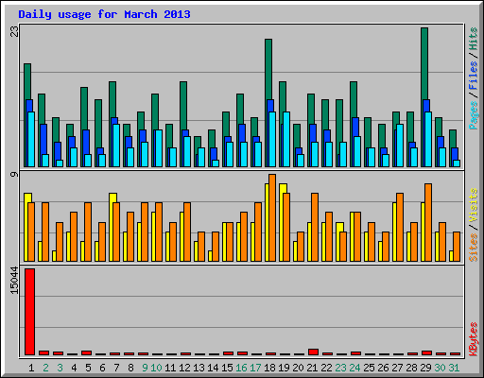Click the orange visits bar for day 18
The width and height of the screenshot is (484, 378).
coord(272,217)
